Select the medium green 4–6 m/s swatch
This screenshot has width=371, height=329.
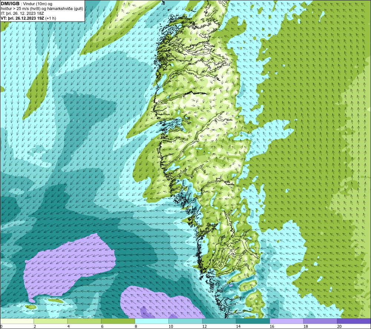pyautogui.click(x=84, y=321)
